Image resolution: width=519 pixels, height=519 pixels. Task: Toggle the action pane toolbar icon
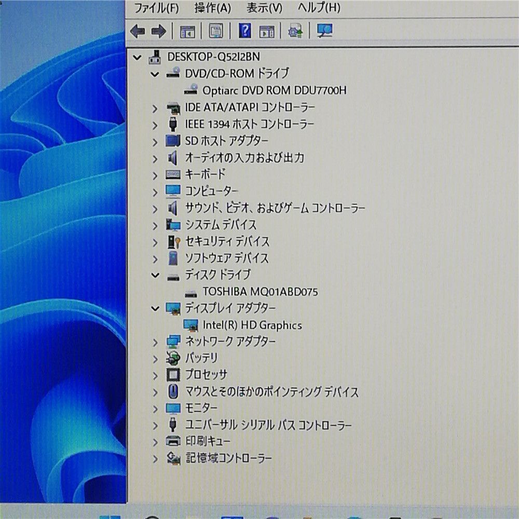click(267, 32)
